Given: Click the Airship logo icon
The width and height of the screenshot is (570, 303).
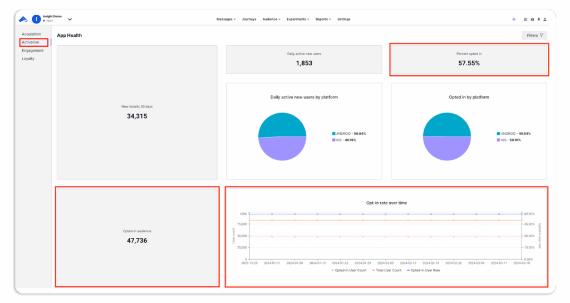Looking at the screenshot, I should click(23, 19).
